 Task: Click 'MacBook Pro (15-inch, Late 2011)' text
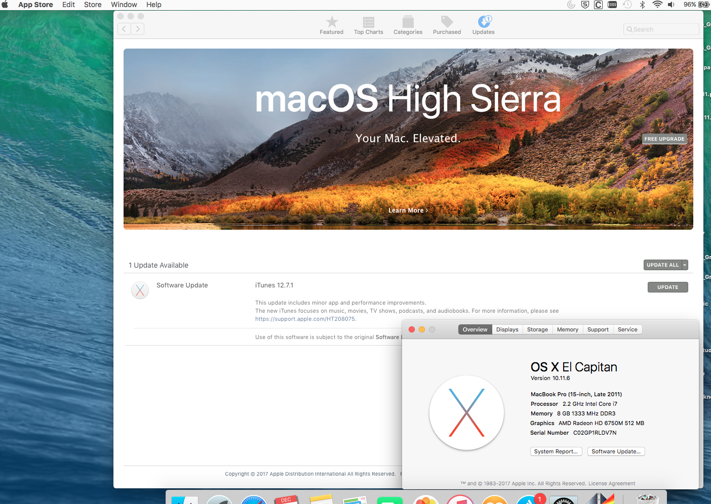point(576,394)
